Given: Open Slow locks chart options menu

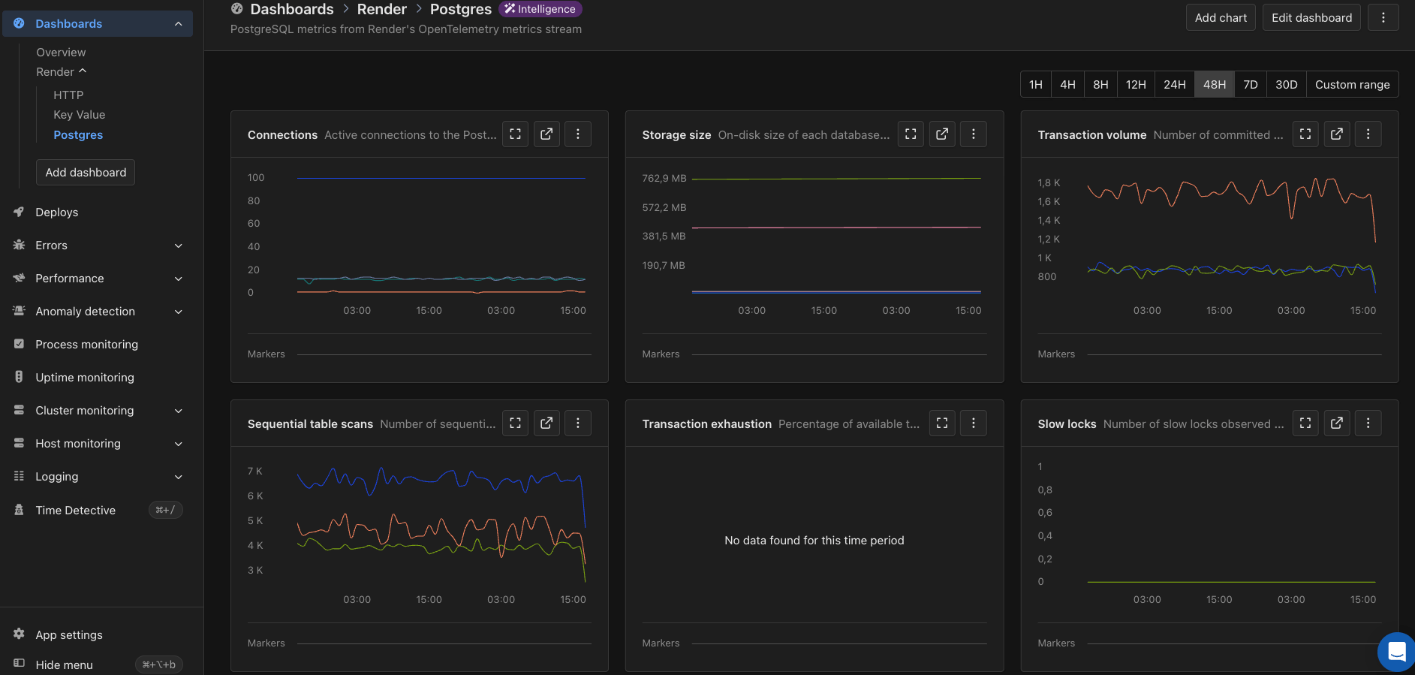Looking at the screenshot, I should click(x=1368, y=423).
